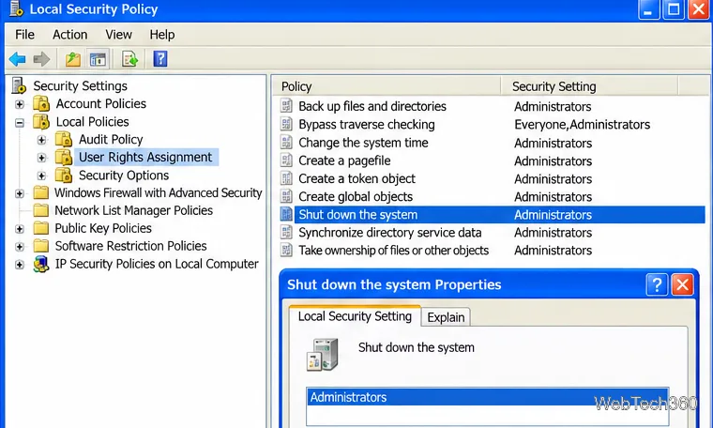713x428 pixels.
Task: Click the Software Restriction Policies folder icon
Action: point(41,246)
